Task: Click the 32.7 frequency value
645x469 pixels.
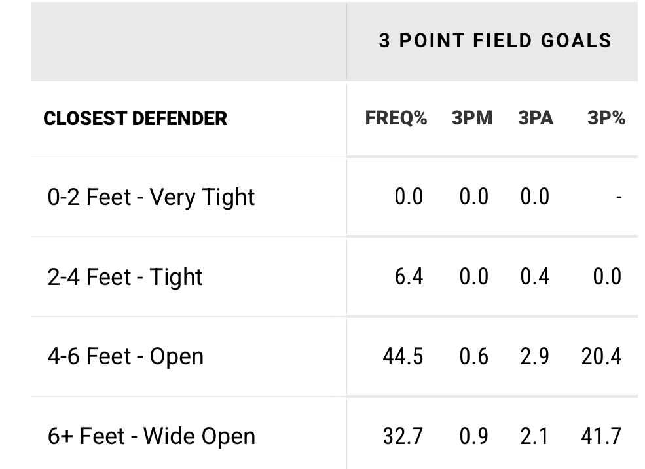Action: [403, 436]
